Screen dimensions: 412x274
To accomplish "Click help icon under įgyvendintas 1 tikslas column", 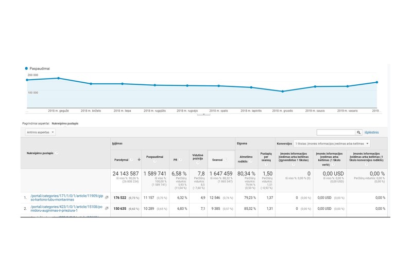I will click(x=294, y=165).
